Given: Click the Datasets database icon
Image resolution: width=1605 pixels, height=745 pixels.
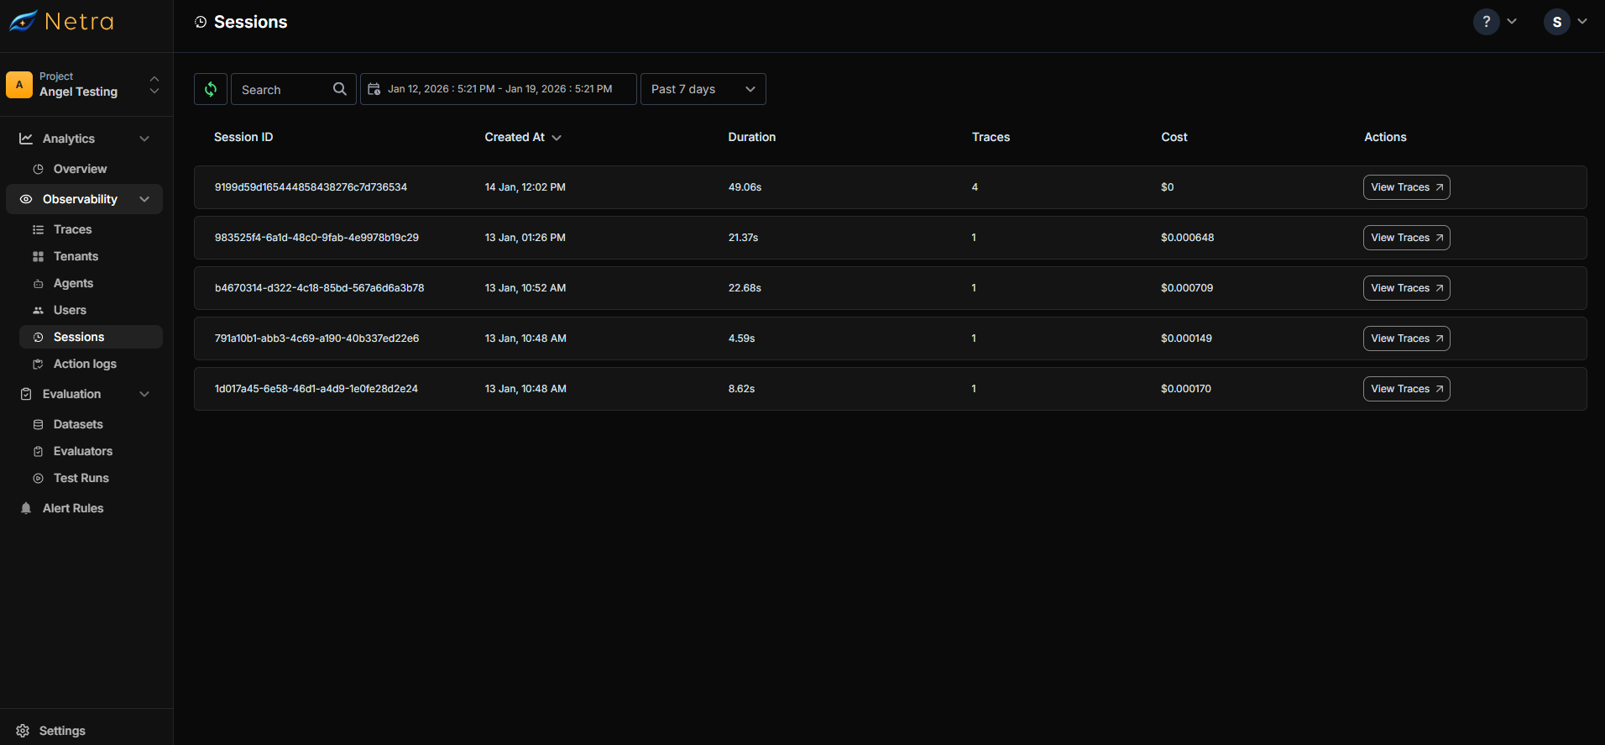Looking at the screenshot, I should pyautogui.click(x=38, y=424).
